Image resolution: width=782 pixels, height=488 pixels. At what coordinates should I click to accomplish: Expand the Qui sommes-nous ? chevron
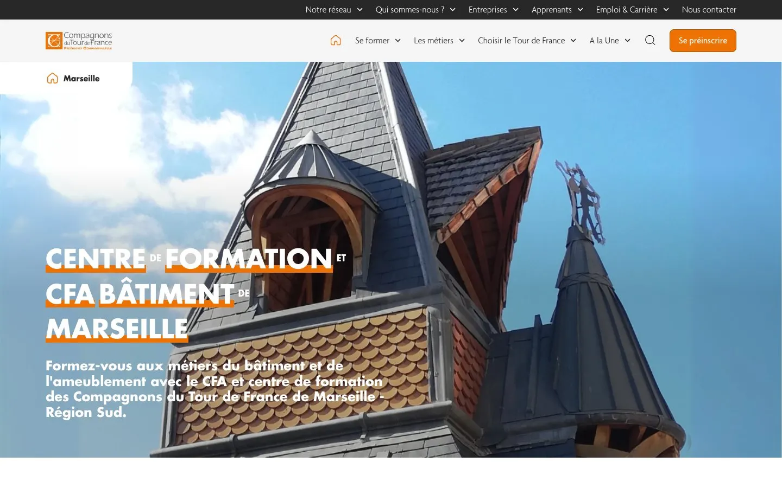[452, 10]
